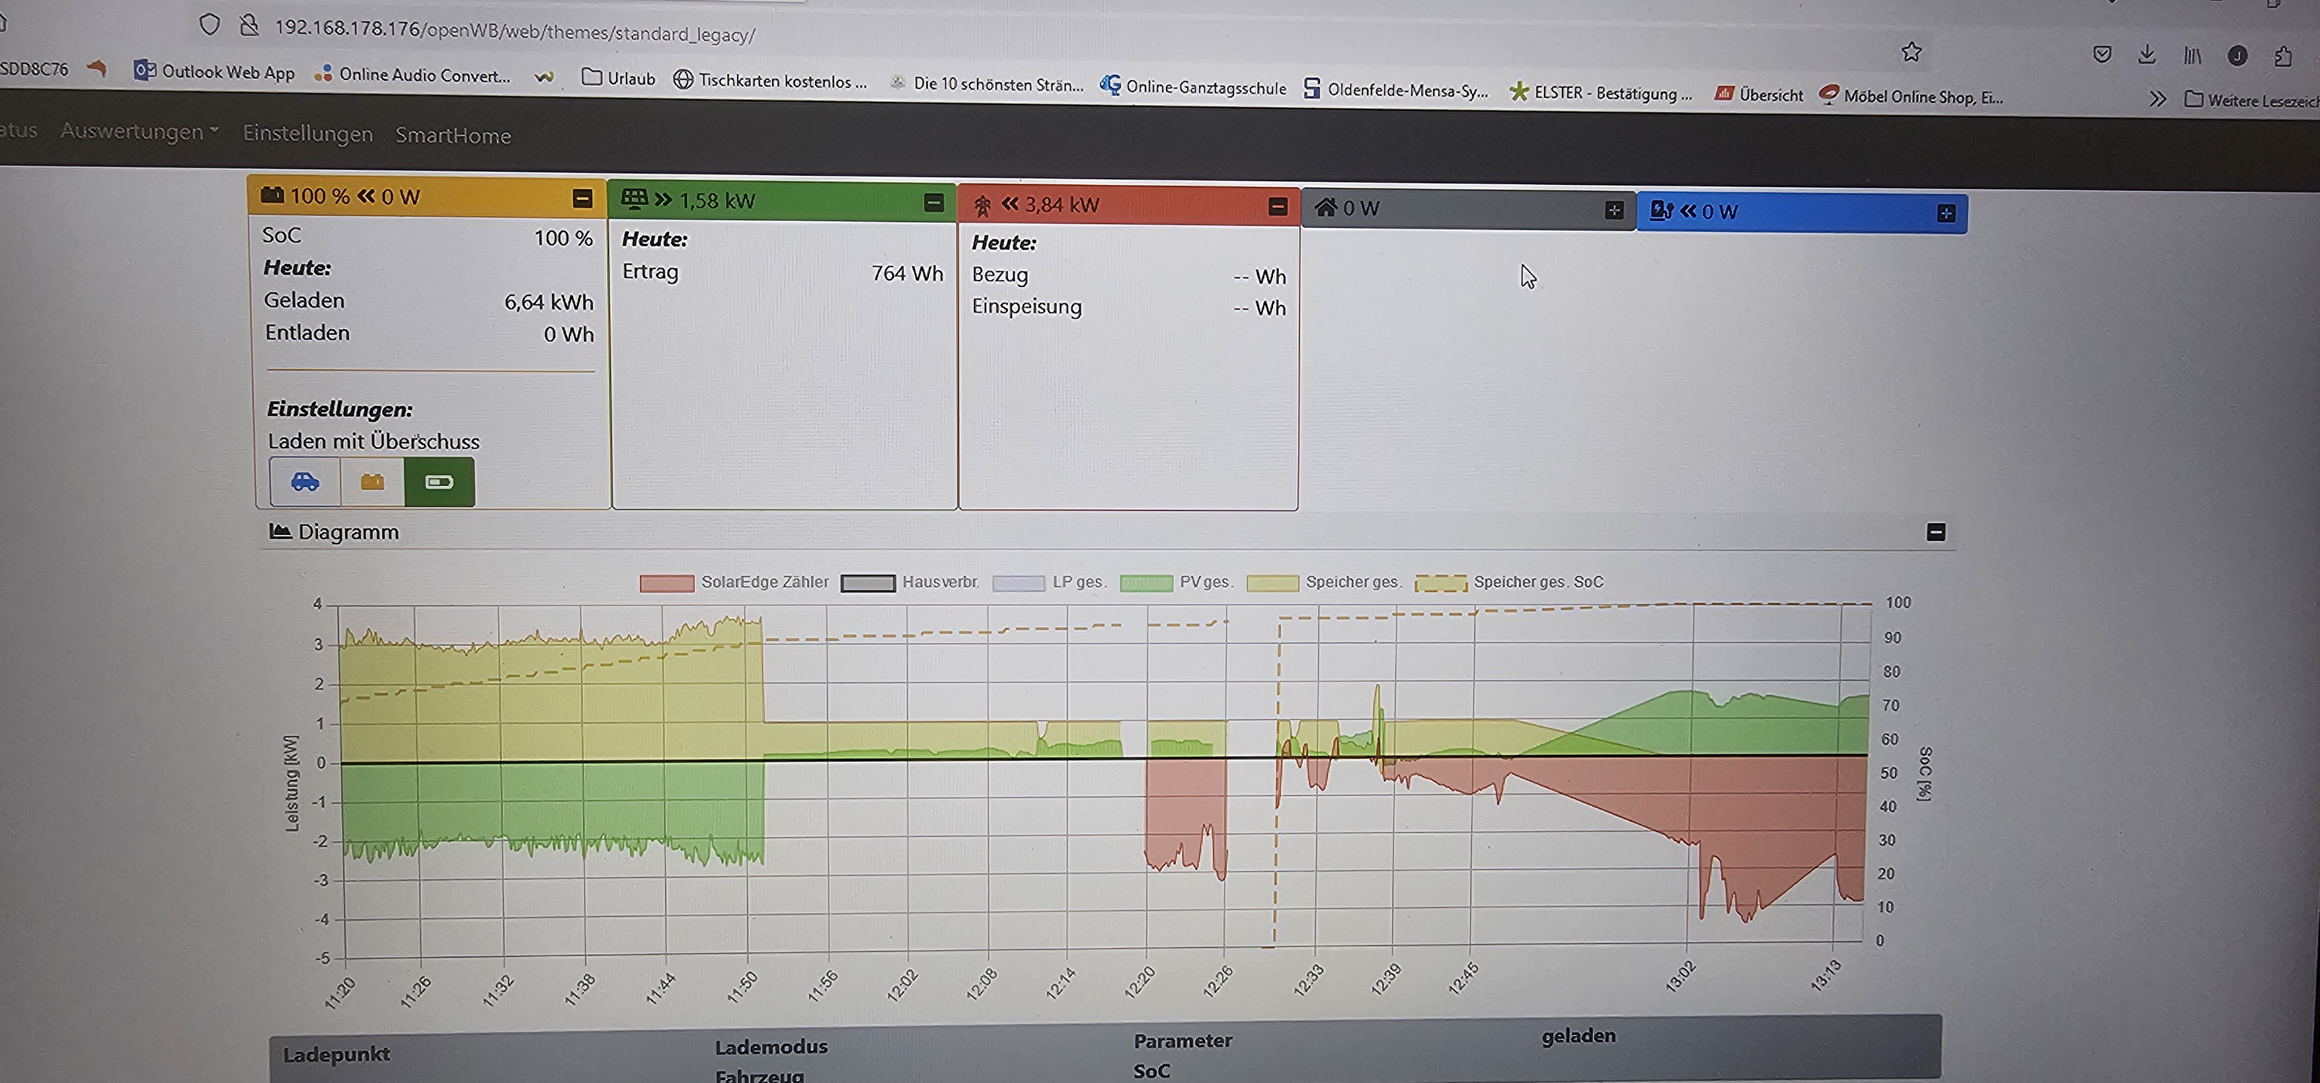This screenshot has width=2320, height=1083.
Task: Open the SmartHome menu item
Action: point(453,135)
